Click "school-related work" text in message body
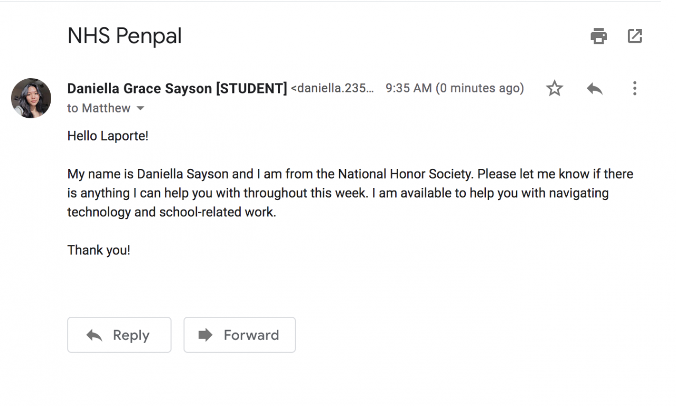This screenshot has height=406, width=676. 218,212
